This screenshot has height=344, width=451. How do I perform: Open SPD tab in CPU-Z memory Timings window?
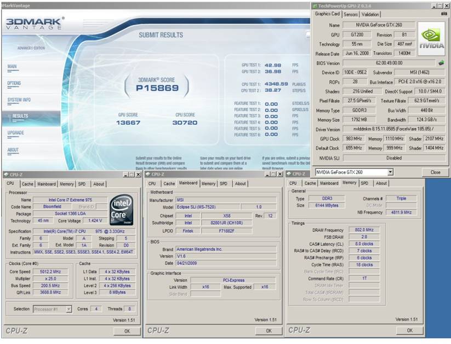364,184
